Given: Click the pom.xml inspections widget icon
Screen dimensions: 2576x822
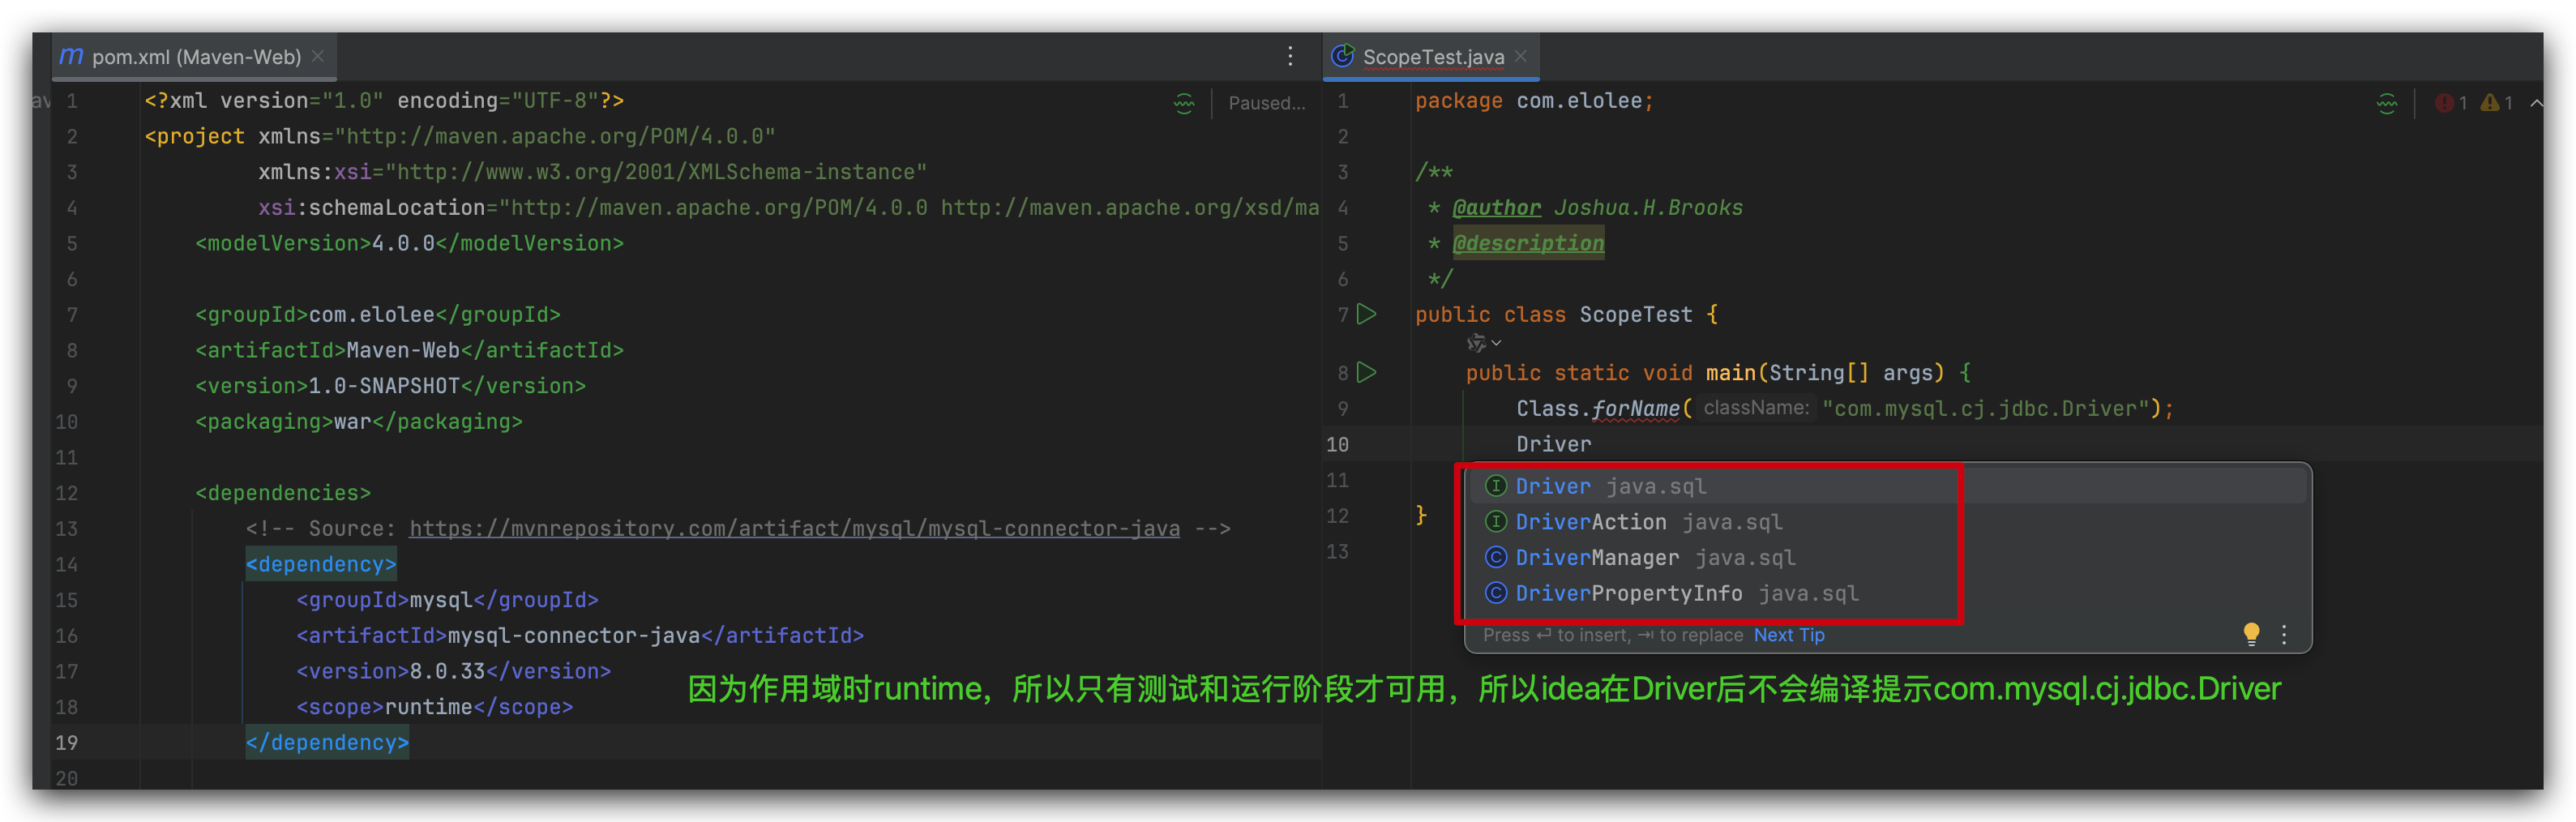Looking at the screenshot, I should [1184, 103].
